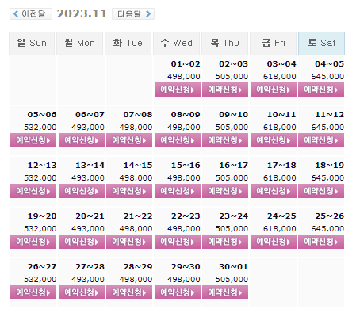Click price 532,000 under 19~20
The image size is (356, 309).
click(x=40, y=229)
